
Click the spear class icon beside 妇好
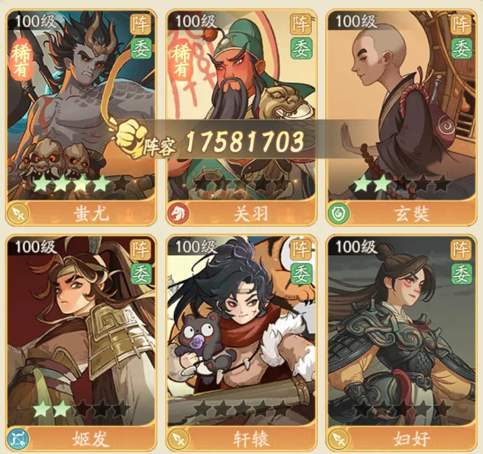pos(339,439)
